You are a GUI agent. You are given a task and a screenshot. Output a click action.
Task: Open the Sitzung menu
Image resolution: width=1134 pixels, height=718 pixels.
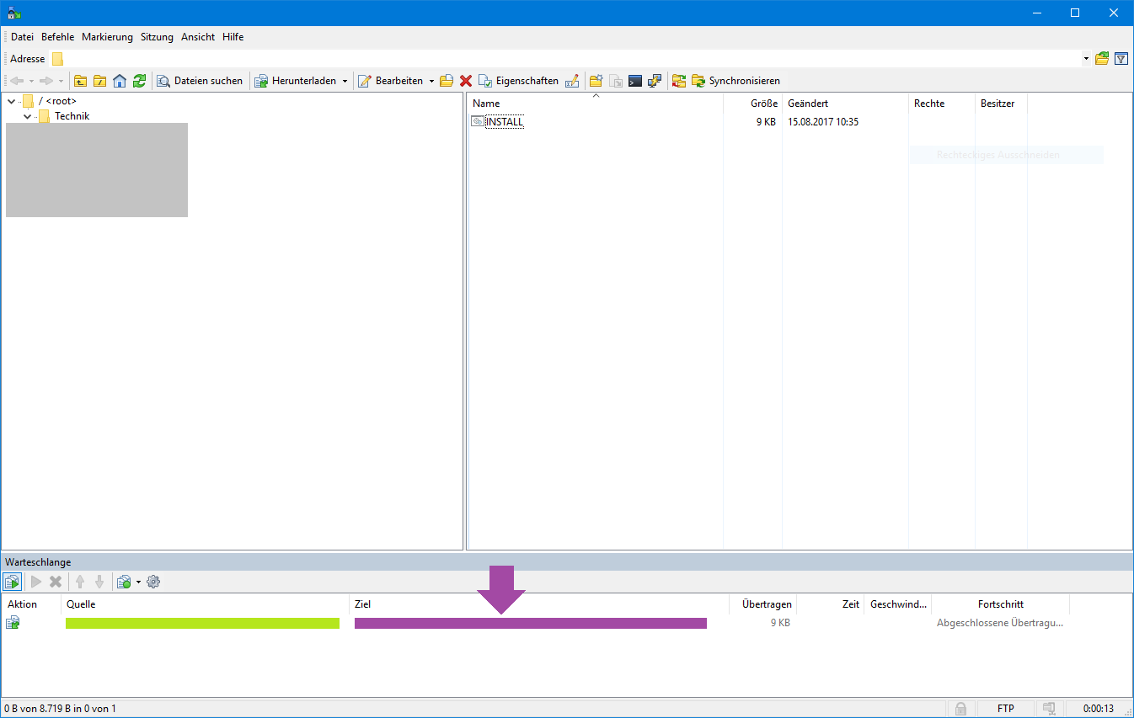coord(157,37)
